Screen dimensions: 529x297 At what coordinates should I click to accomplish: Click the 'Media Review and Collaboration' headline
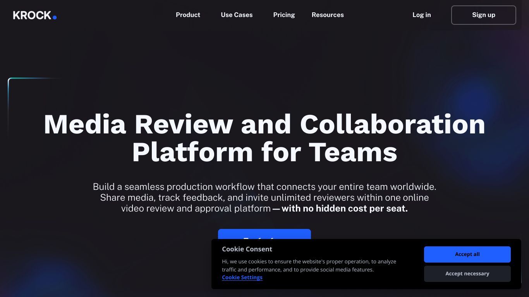point(264,124)
